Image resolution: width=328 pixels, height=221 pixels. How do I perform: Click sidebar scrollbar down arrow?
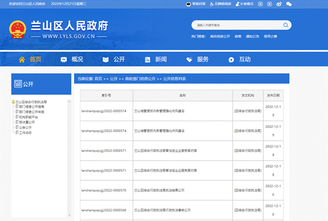[x=69, y=215]
